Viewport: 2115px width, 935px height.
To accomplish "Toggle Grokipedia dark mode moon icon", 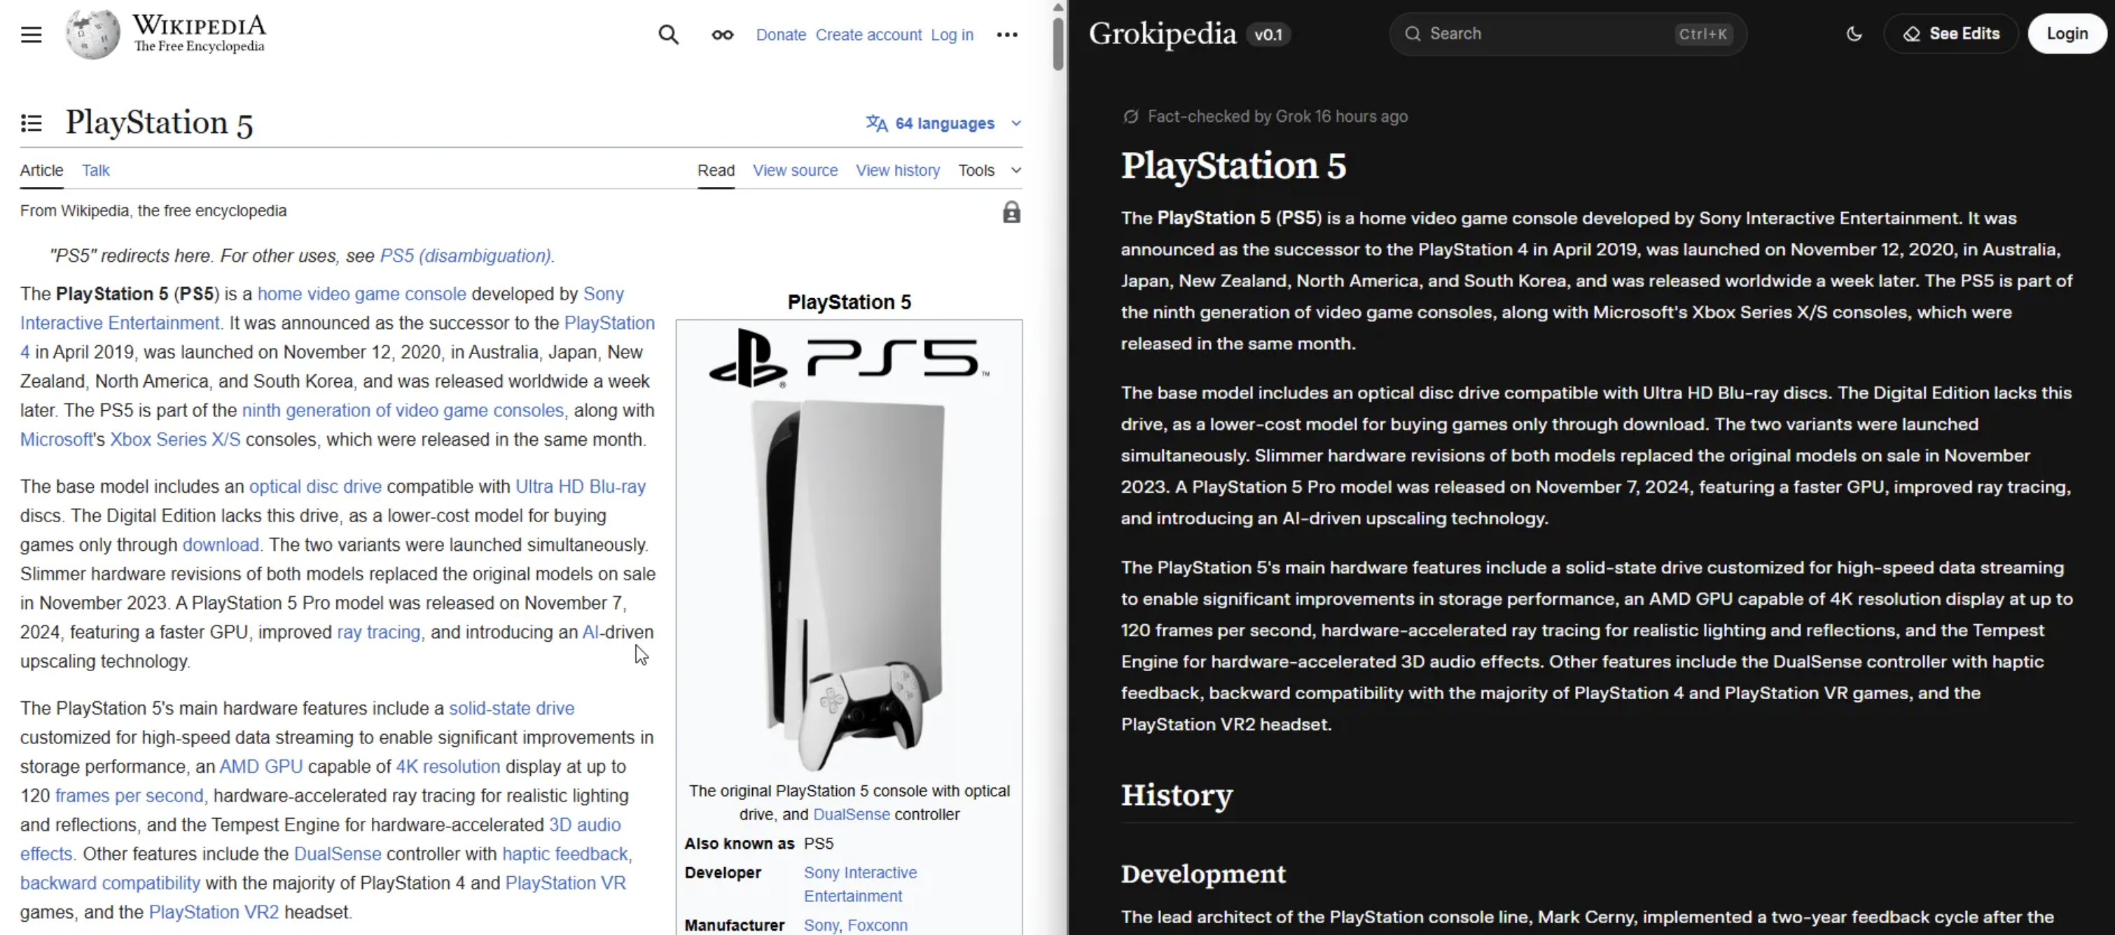I will (1853, 34).
